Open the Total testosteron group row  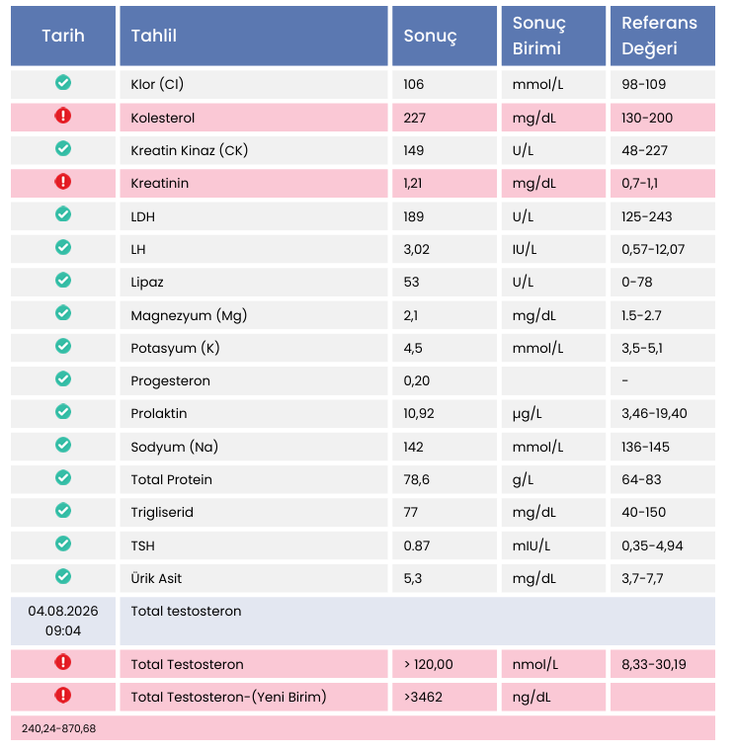tap(417, 622)
